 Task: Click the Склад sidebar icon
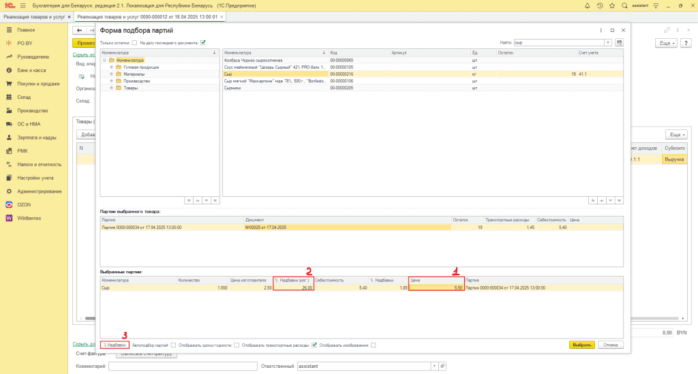(9, 97)
